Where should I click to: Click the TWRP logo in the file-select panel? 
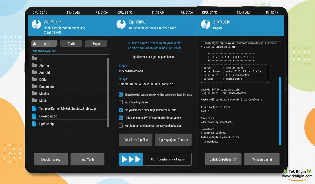click(x=36, y=24)
